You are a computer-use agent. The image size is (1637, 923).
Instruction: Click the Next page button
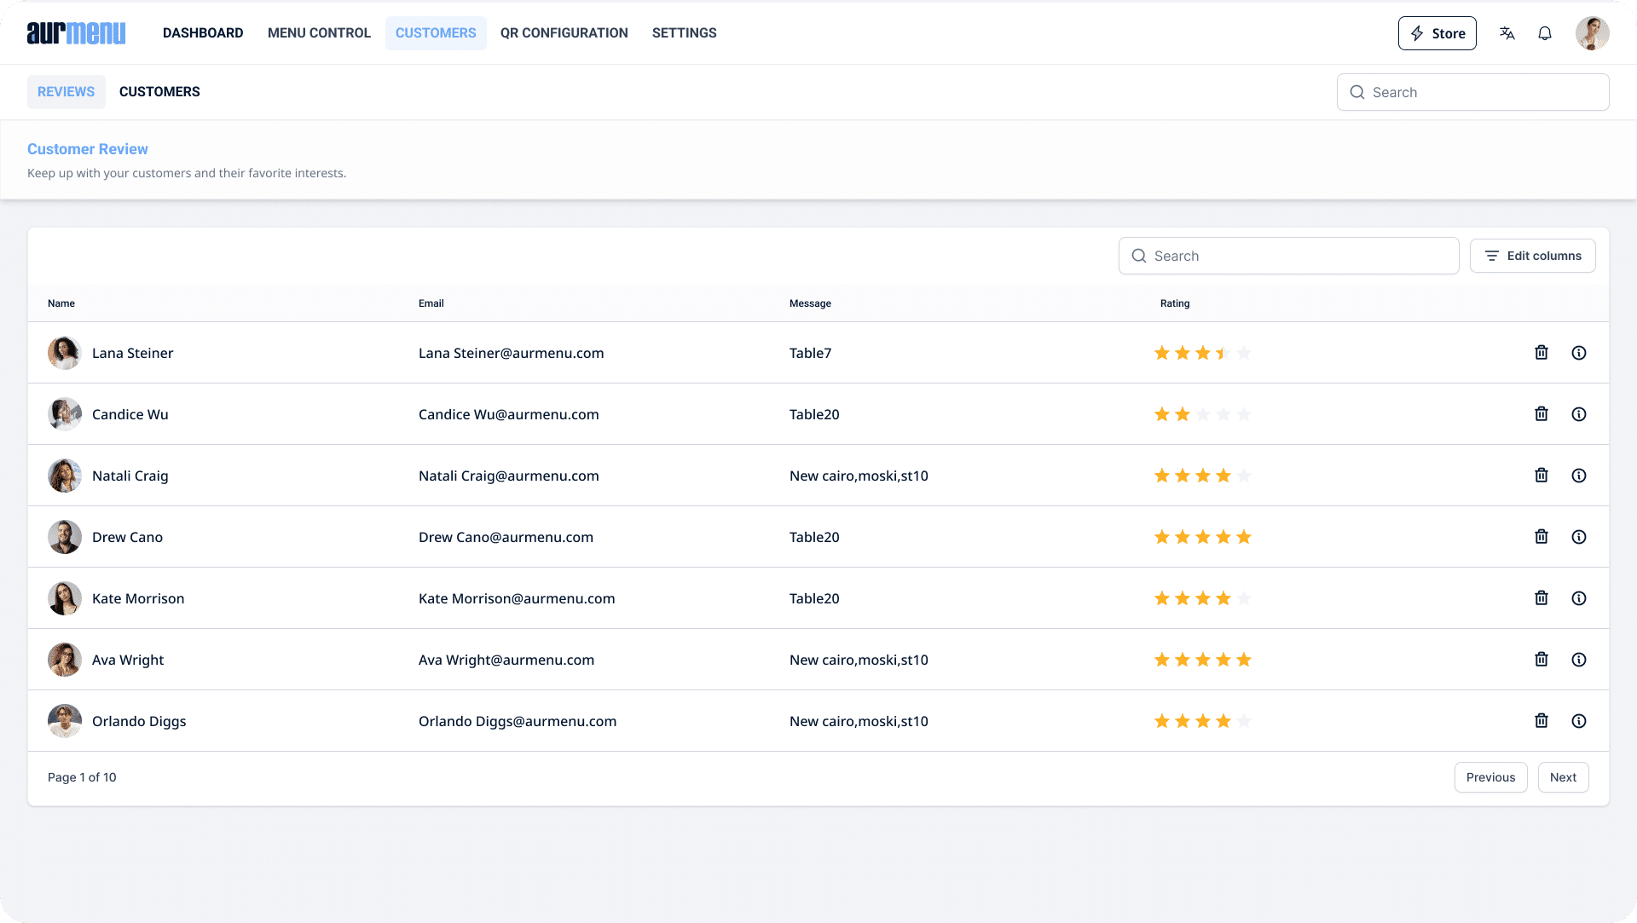pos(1563,776)
